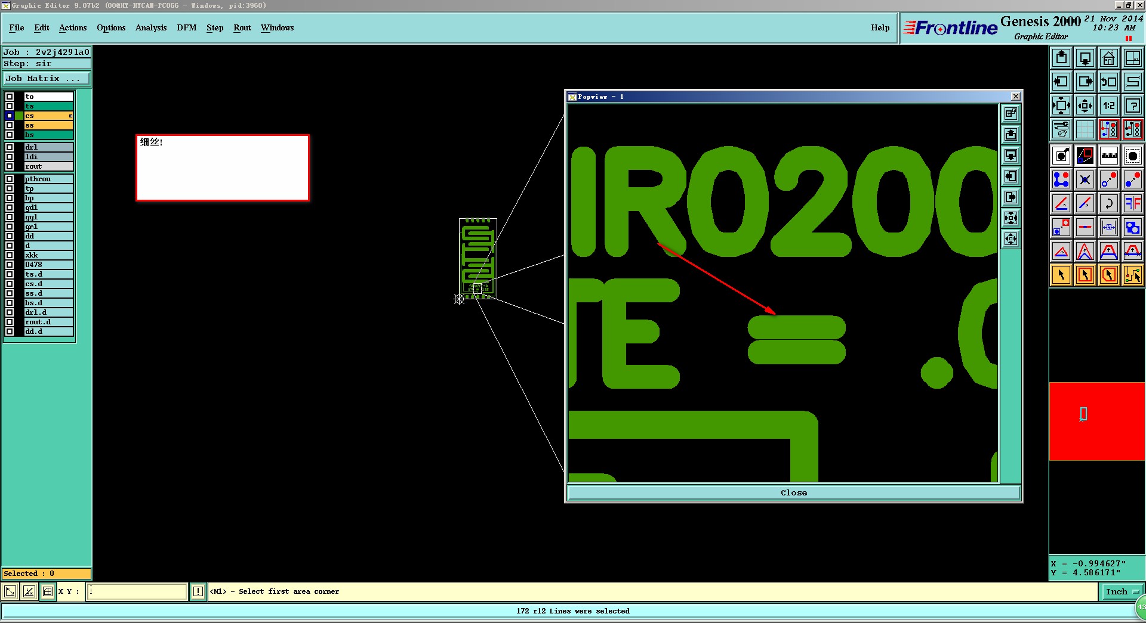Open the Inch units dropdown

[x=1122, y=591]
